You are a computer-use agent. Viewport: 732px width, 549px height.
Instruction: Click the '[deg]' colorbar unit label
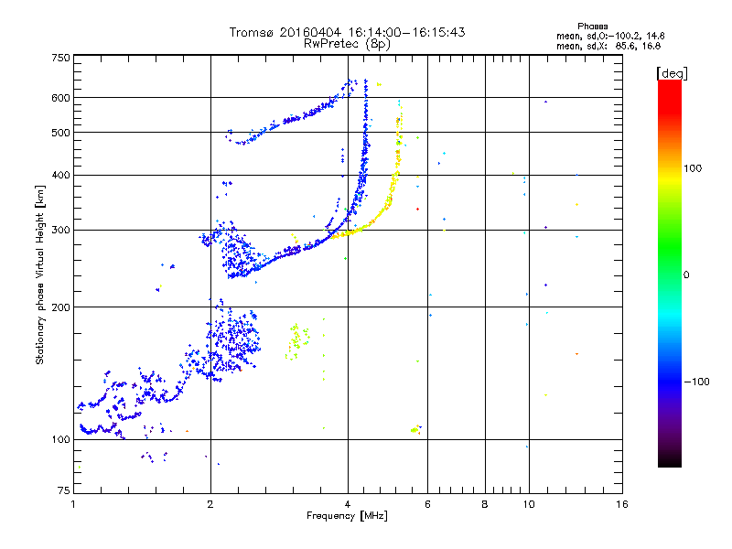(672, 73)
